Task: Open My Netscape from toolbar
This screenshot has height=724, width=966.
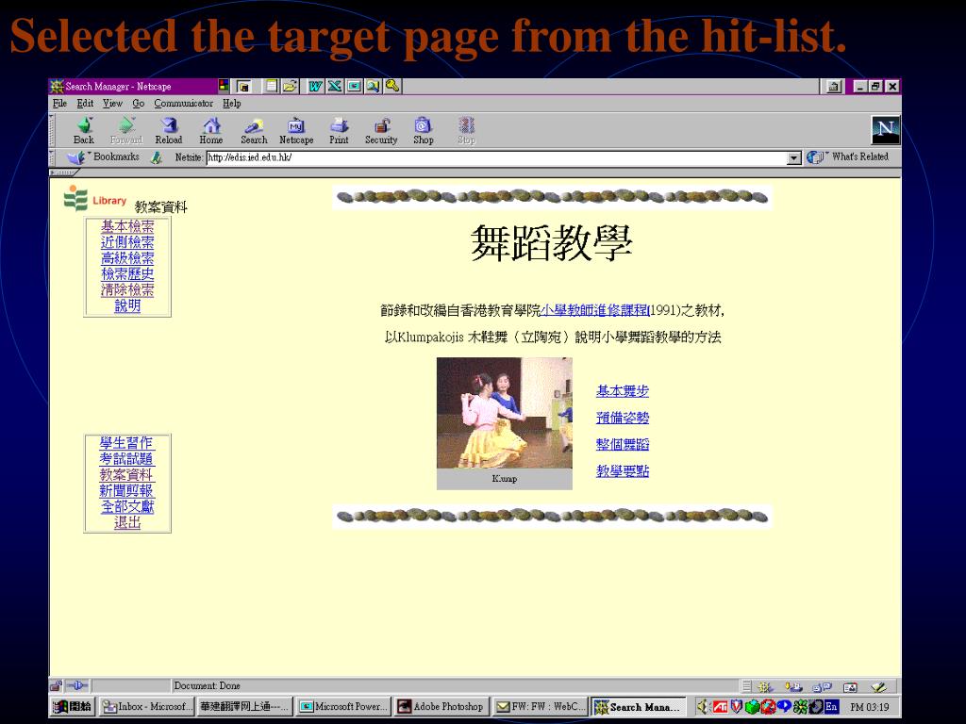Action: point(296,130)
